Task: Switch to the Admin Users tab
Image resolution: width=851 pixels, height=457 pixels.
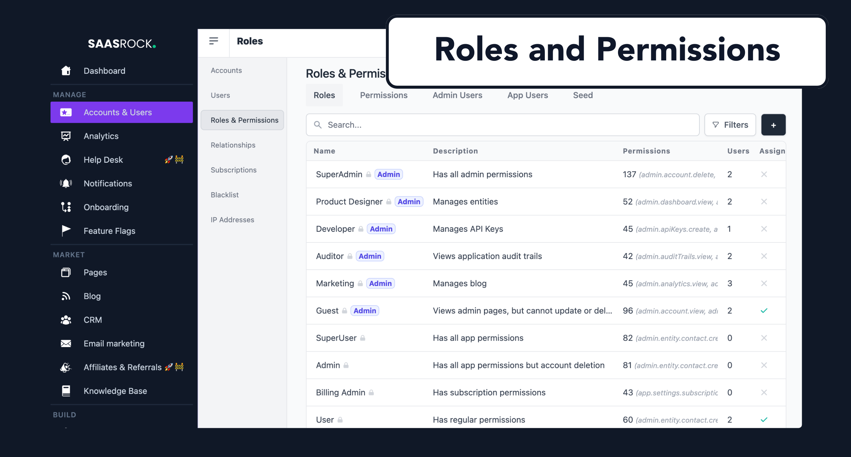Action: tap(457, 95)
